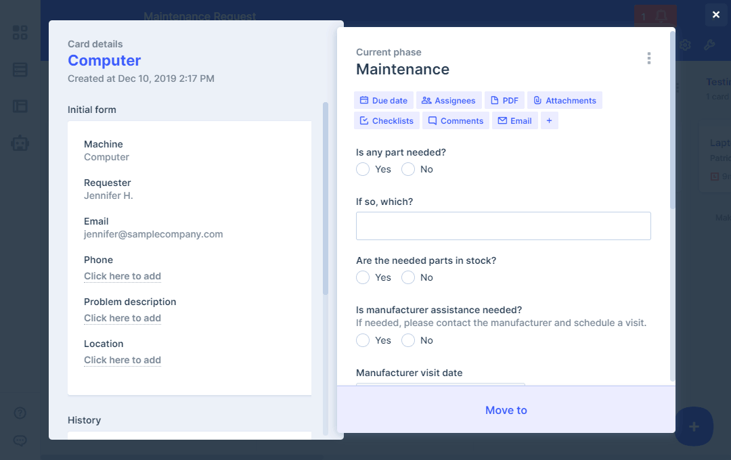
Task: Click the Due date button
Action: click(383, 101)
